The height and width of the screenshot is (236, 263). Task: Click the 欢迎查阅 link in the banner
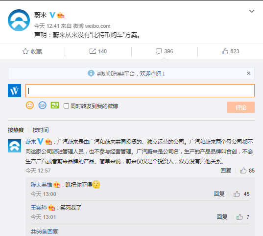pos(151,74)
